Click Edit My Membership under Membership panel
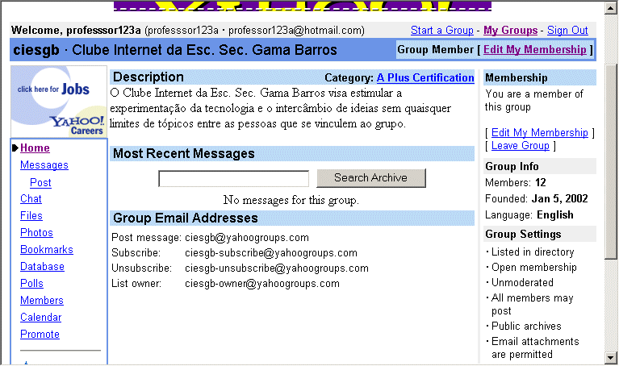This screenshot has width=619, height=366. pyautogui.click(x=540, y=132)
